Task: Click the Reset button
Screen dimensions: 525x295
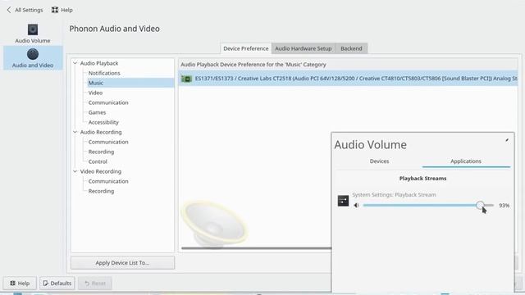Action: pos(95,284)
